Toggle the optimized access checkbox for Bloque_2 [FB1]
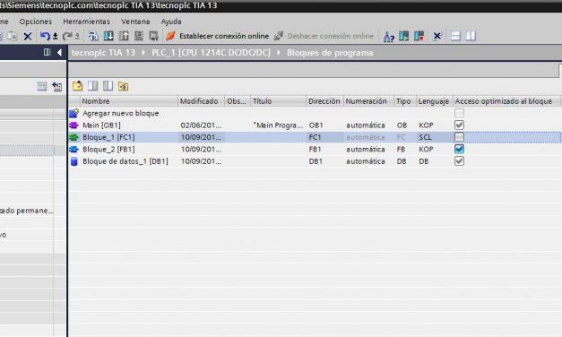The width and height of the screenshot is (562, 337). (x=459, y=149)
